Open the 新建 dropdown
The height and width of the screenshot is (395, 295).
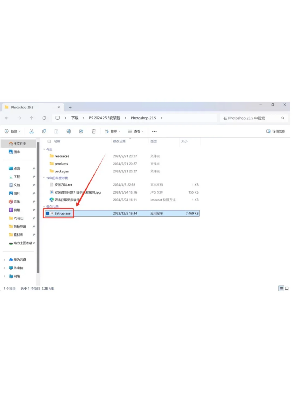click(x=13, y=131)
